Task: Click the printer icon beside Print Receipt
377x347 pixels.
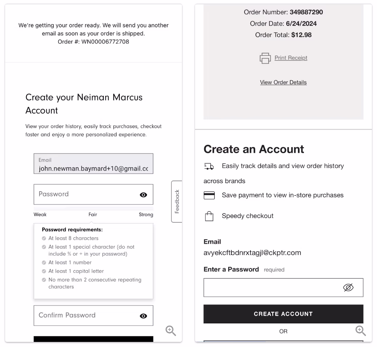Action: tap(265, 58)
